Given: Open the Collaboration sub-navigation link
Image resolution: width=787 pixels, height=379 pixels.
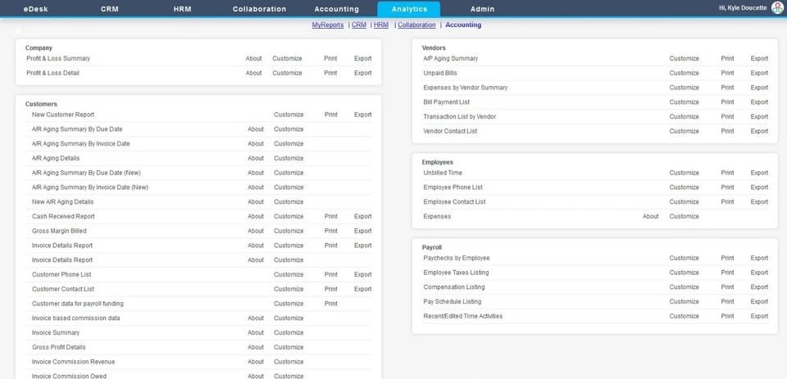Looking at the screenshot, I should tap(416, 25).
